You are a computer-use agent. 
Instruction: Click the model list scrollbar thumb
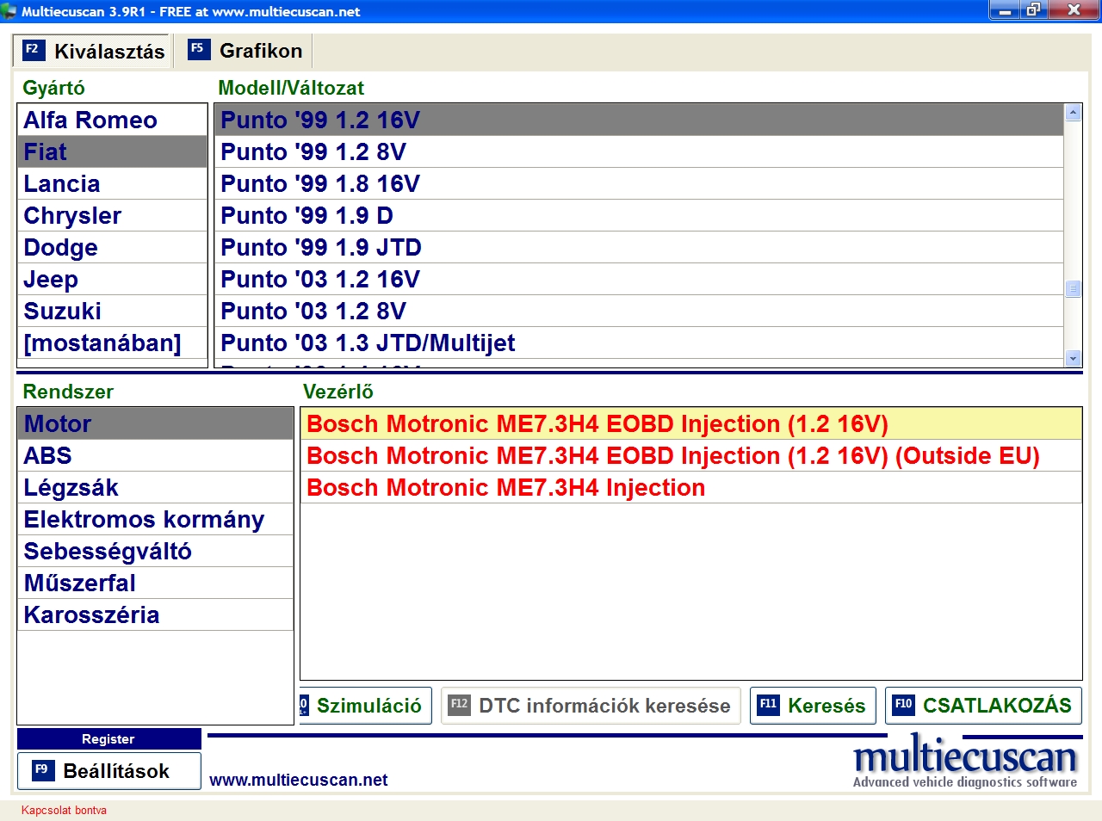[x=1073, y=289]
